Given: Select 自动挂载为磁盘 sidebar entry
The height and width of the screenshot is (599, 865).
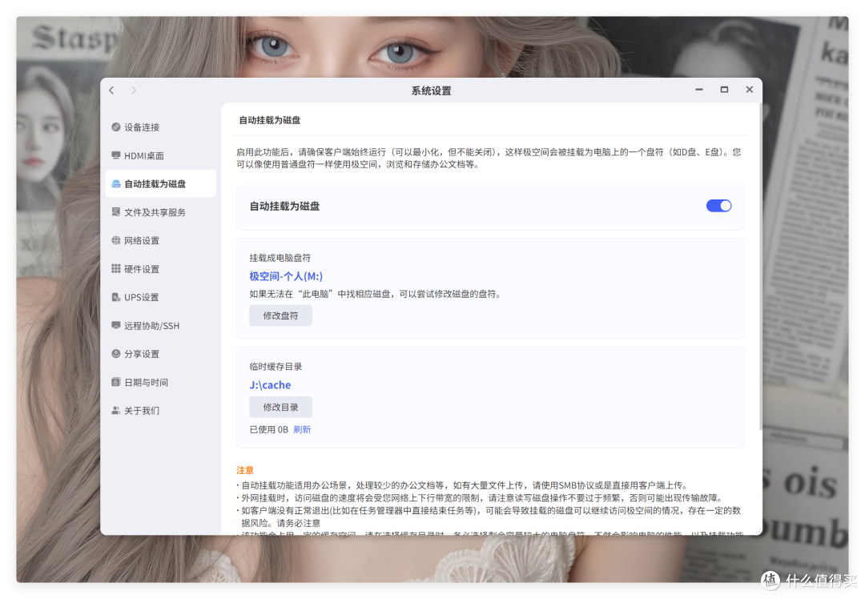Looking at the screenshot, I should [160, 183].
